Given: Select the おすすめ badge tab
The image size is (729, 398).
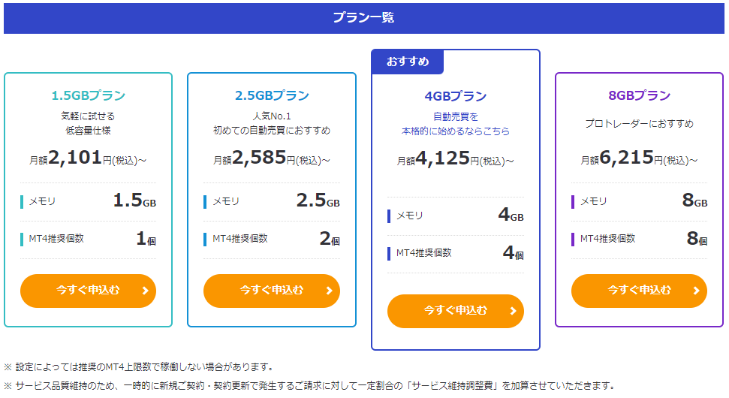Looking at the screenshot, I should pos(407,62).
